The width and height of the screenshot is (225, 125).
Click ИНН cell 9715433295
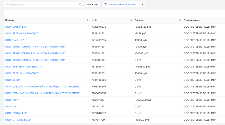click(x=99, y=40)
